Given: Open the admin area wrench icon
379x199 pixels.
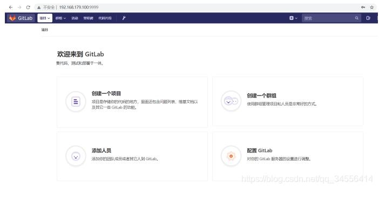Looking at the screenshot, I should coord(124,18).
